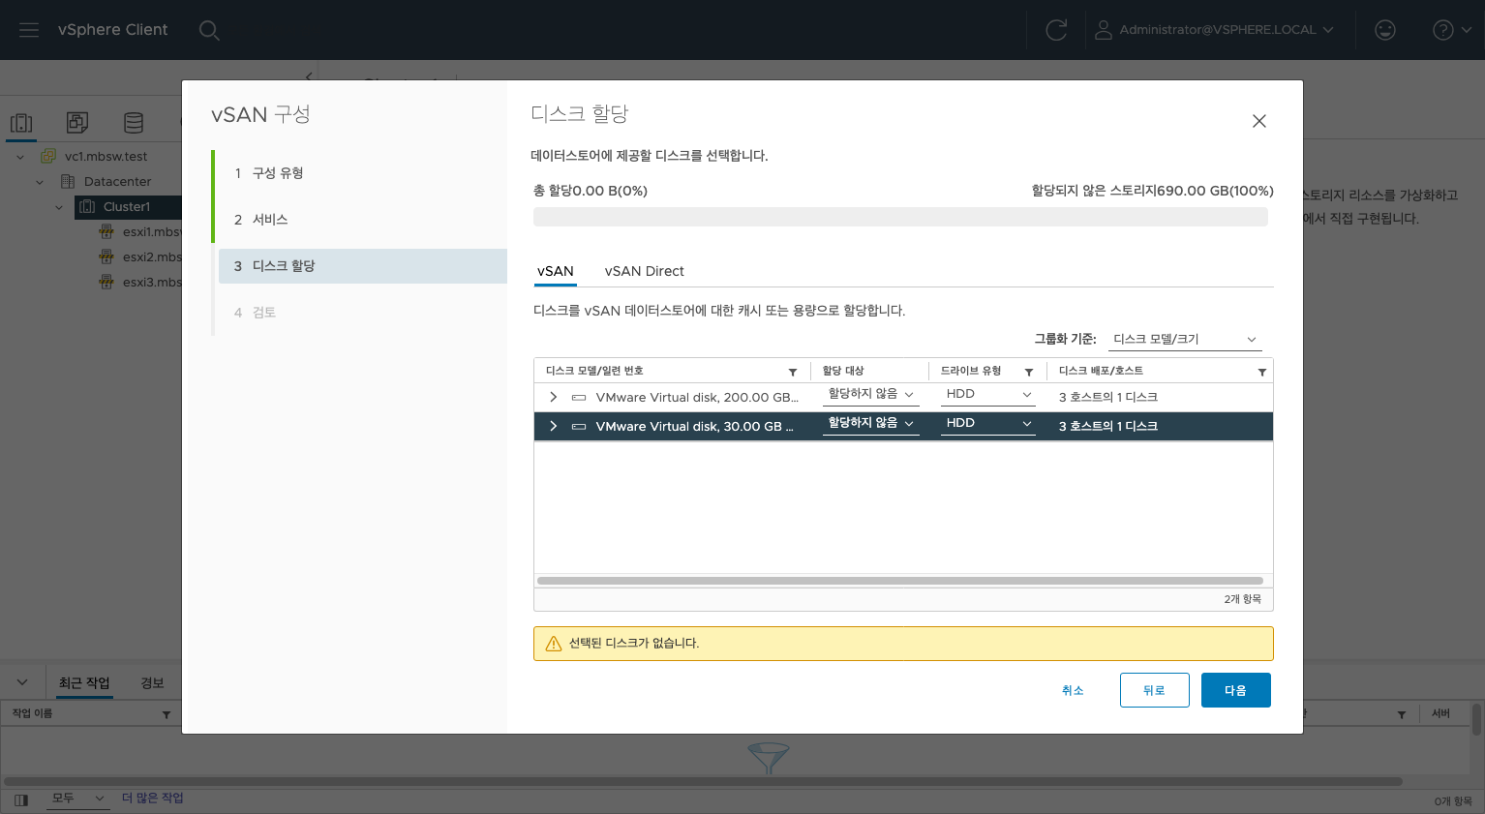The image size is (1485, 814).
Task: Filter the 디스크 모델/일련 번호 column
Action: pos(793,372)
